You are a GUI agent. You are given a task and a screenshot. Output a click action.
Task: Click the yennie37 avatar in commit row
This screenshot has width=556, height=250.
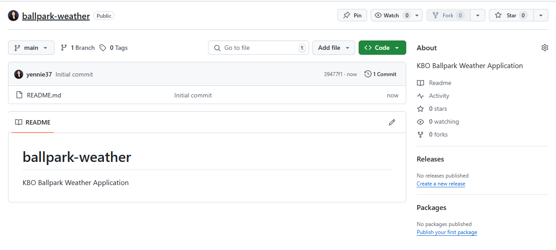coord(19,74)
